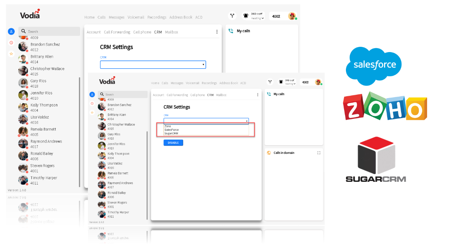
Task: Open Voicemail in the back window menu
Action: click(136, 17)
